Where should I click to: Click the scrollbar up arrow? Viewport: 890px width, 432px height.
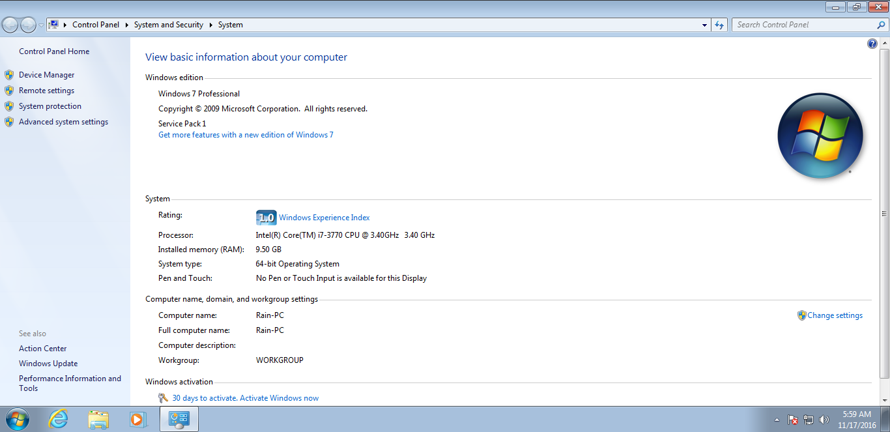coord(884,43)
